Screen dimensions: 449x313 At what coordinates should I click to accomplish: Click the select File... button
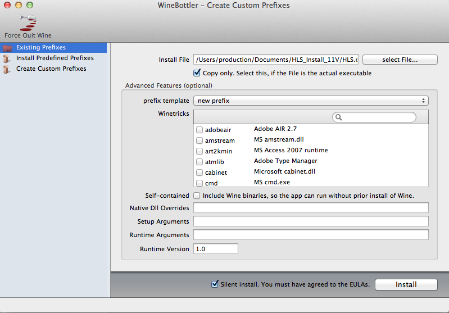click(x=400, y=60)
